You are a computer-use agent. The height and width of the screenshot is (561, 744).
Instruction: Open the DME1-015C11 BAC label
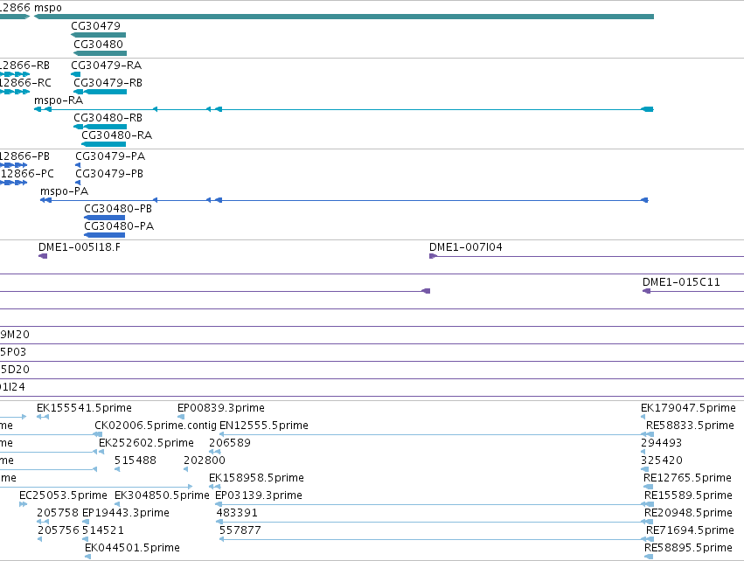pos(681,282)
